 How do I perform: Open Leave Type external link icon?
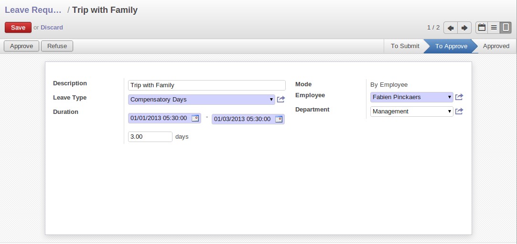(x=281, y=99)
